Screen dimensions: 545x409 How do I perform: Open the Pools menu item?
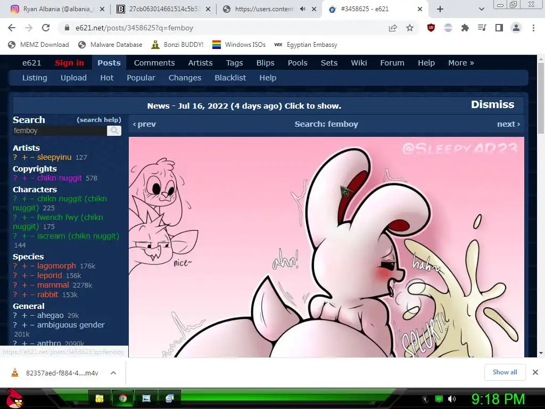pos(298,63)
